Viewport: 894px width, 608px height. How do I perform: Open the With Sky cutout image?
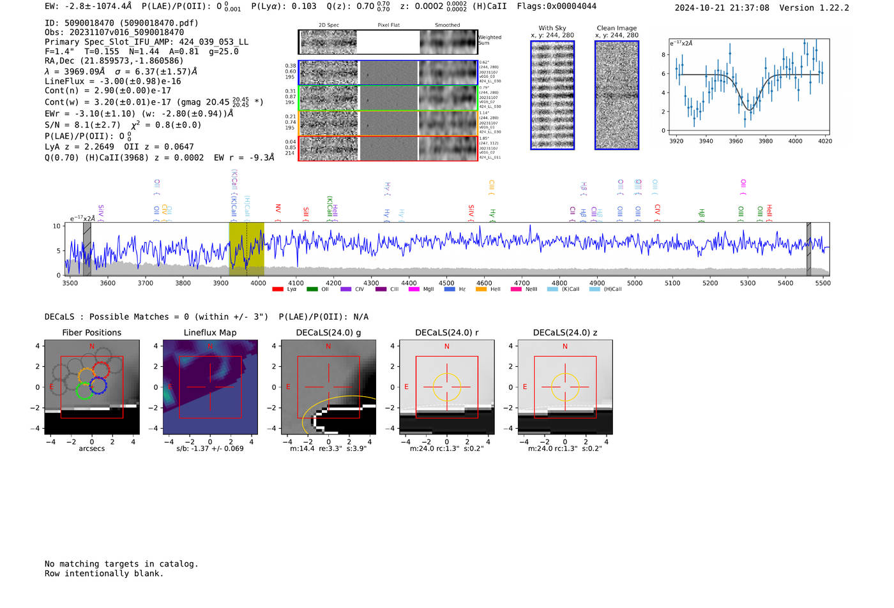[x=552, y=95]
